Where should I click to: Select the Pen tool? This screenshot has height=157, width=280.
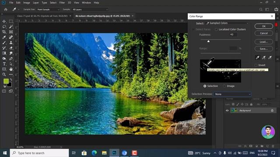pyautogui.click(x=11, y=58)
